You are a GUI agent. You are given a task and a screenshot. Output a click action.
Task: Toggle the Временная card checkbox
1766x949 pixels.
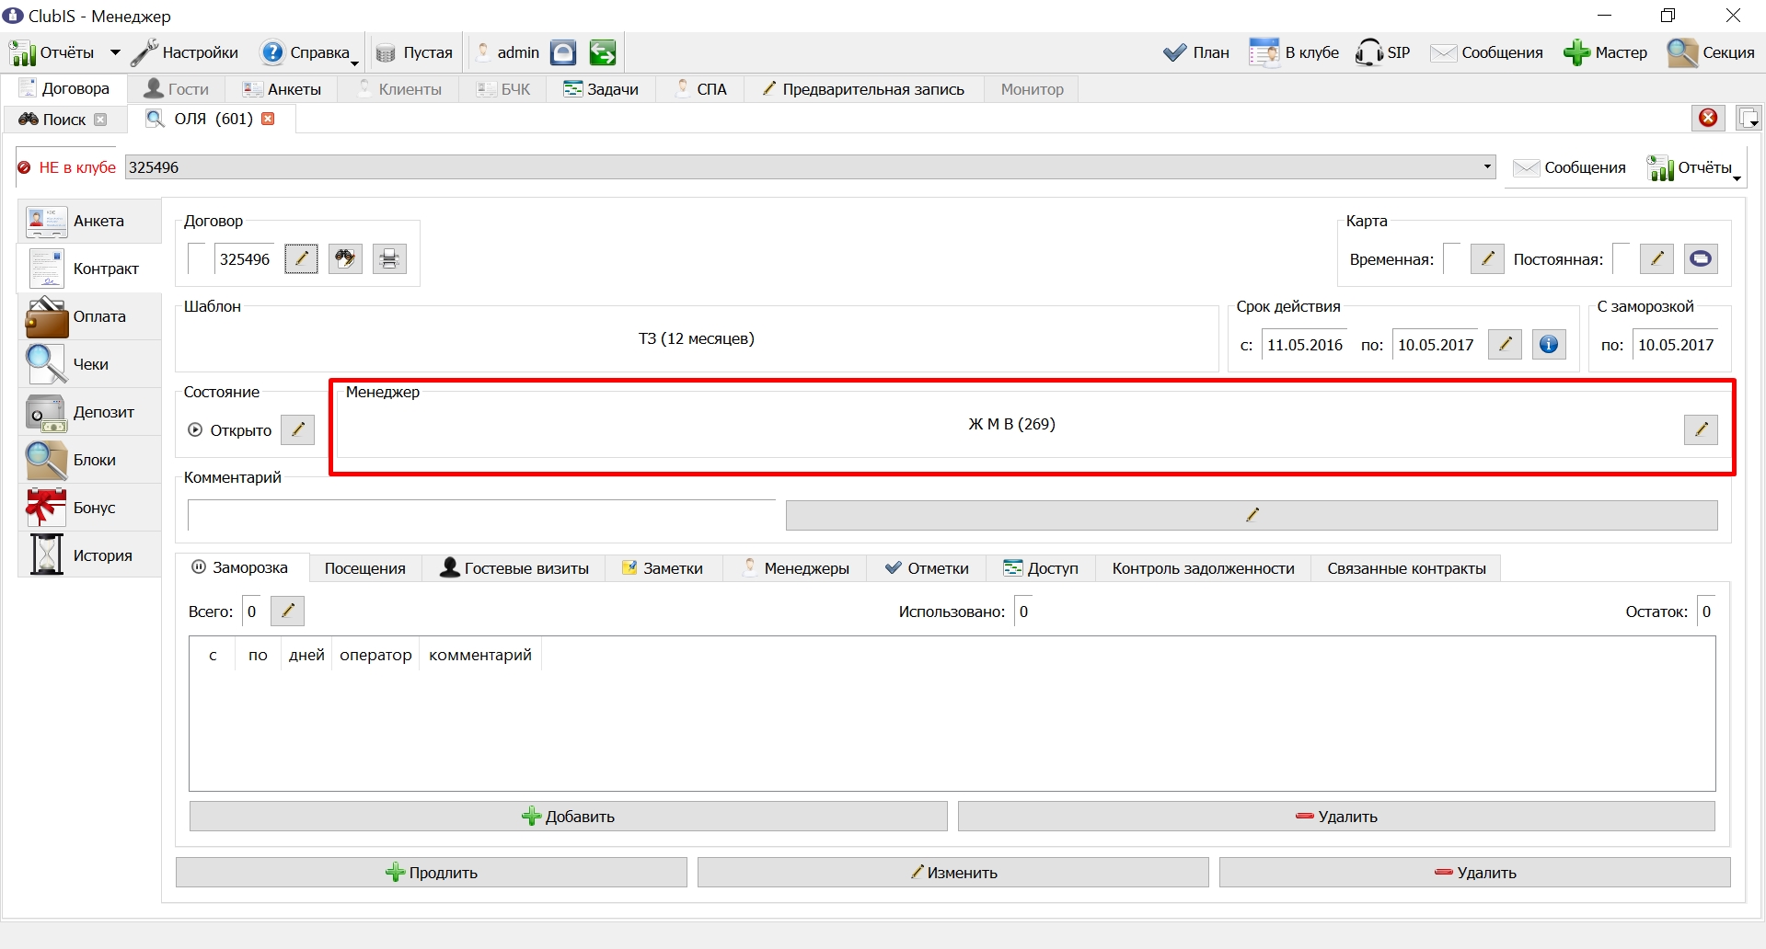pos(1452,259)
